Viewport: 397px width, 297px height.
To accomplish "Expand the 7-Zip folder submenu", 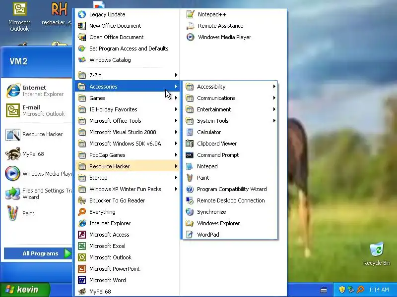I will [x=128, y=75].
